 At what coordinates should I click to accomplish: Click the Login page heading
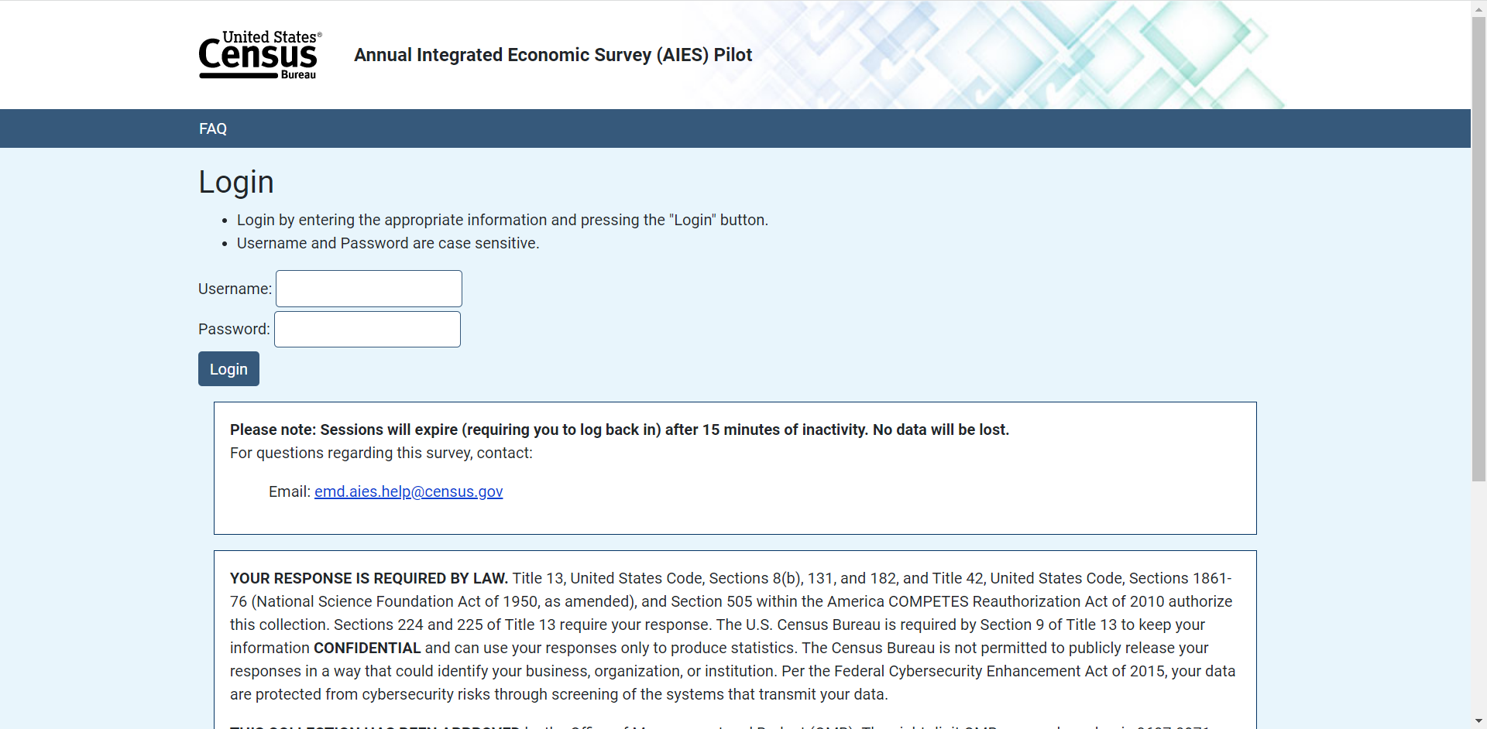pyautogui.click(x=236, y=182)
